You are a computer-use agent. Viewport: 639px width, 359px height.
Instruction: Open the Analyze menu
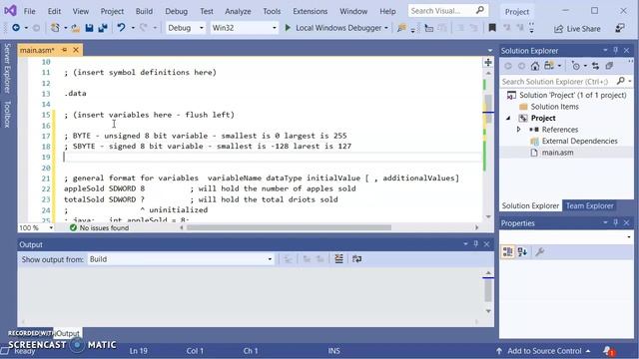(238, 11)
